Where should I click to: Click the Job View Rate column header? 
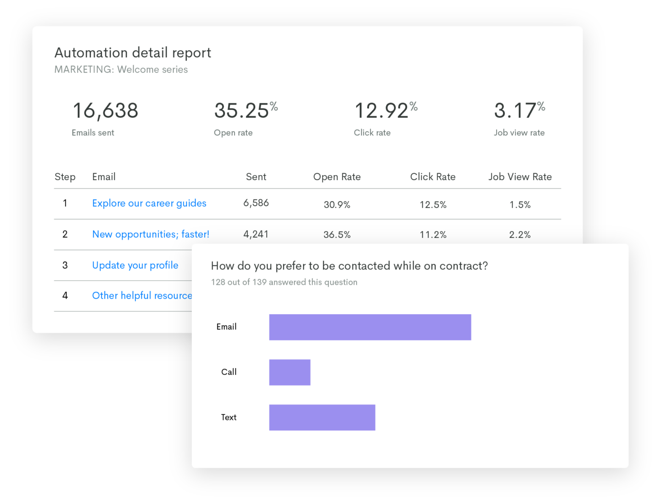pyautogui.click(x=520, y=177)
